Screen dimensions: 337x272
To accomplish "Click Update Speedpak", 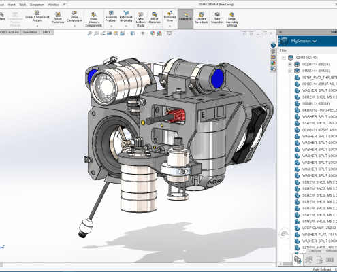I will (x=202, y=18).
